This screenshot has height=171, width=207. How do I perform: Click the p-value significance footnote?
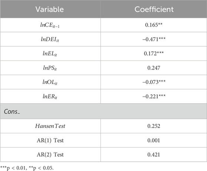click(x=27, y=168)
